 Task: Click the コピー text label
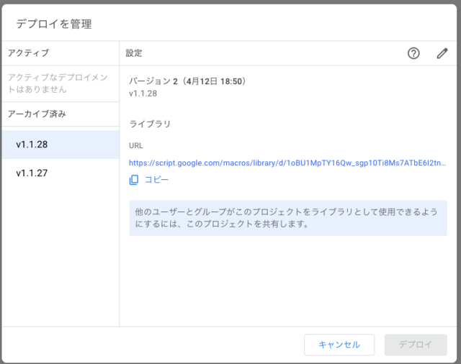click(157, 180)
